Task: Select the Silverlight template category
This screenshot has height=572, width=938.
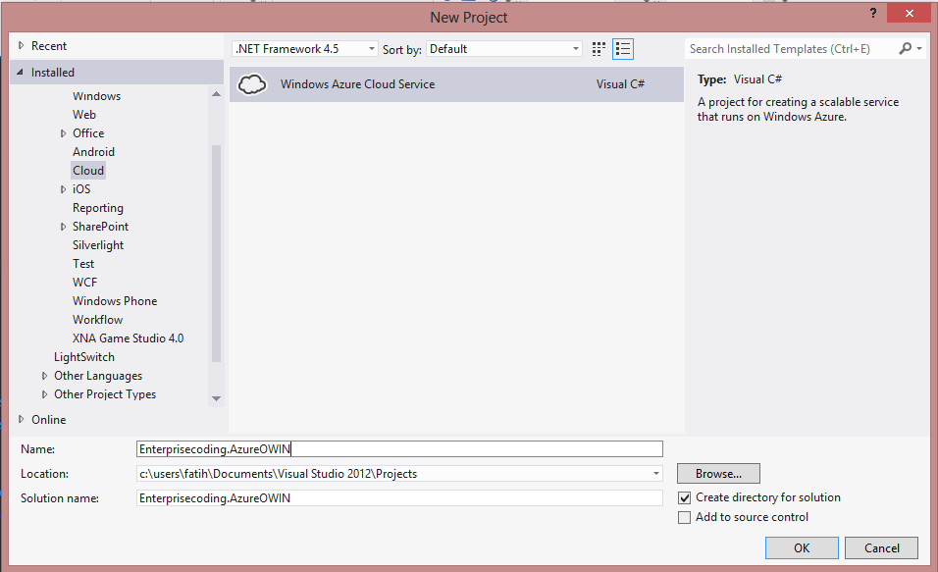Action: [x=98, y=245]
